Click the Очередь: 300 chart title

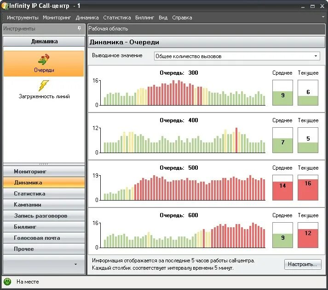tap(179, 73)
